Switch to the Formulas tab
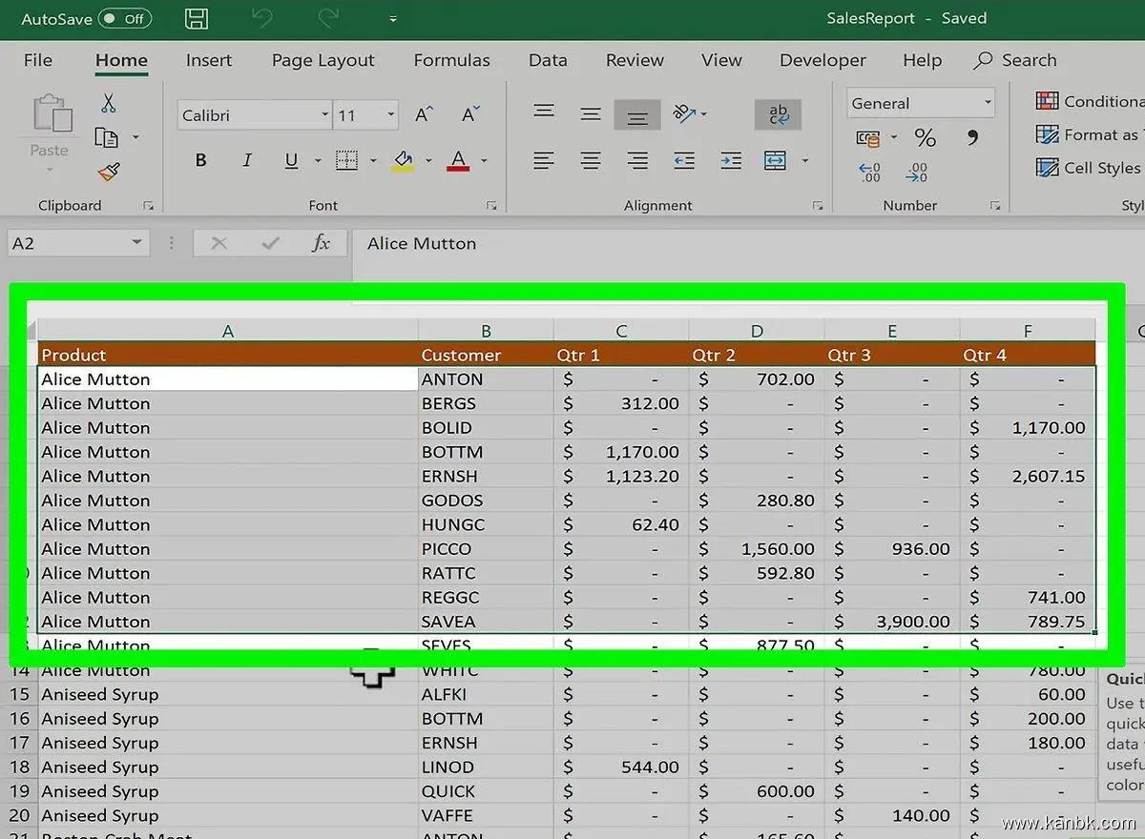 [451, 60]
